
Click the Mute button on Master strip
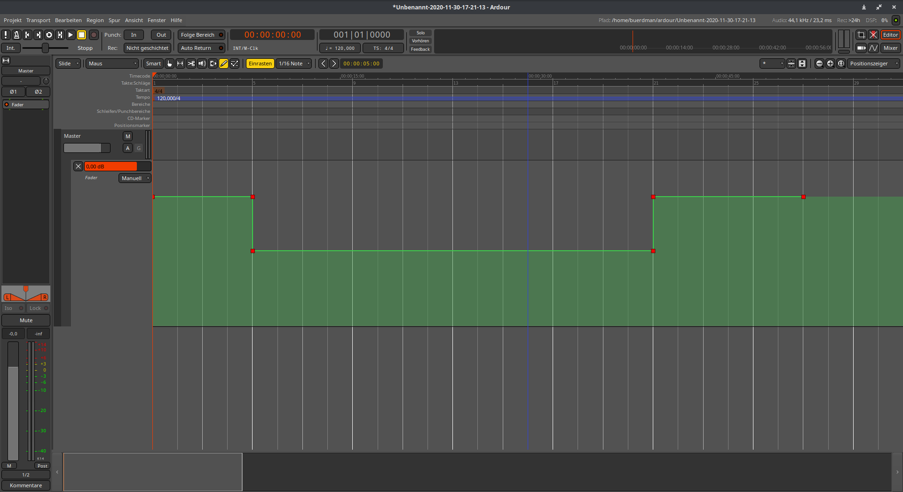[26, 320]
